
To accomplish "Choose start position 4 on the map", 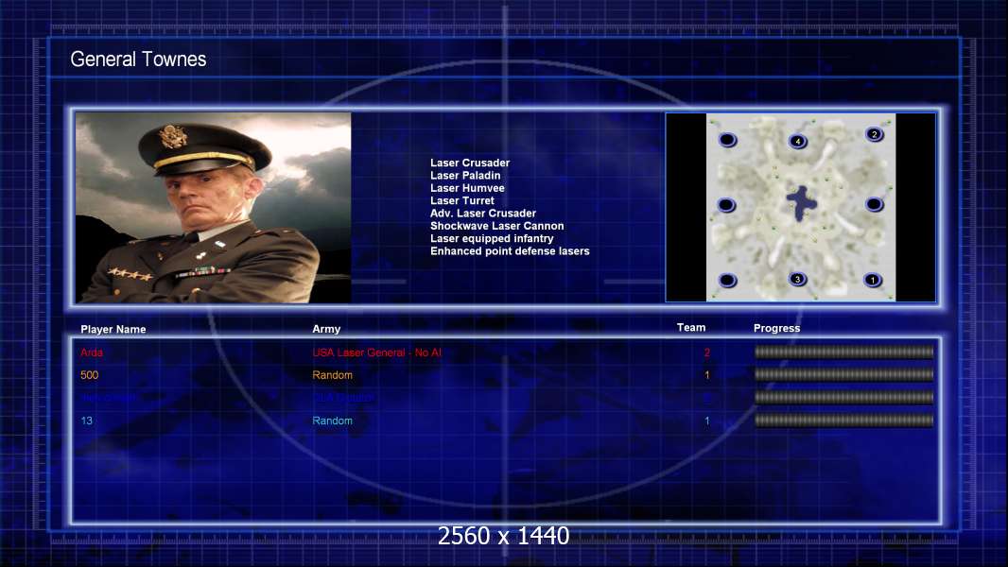I will coord(798,141).
